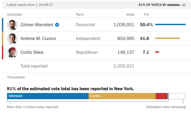Image resolution: width=191 pixels, height=113 pixels.
Task: Click the Mamdani segment in the vote bar
Action: coord(48,96)
